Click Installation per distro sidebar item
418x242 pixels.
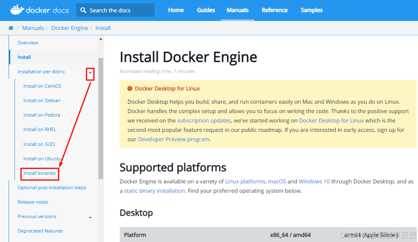point(41,71)
